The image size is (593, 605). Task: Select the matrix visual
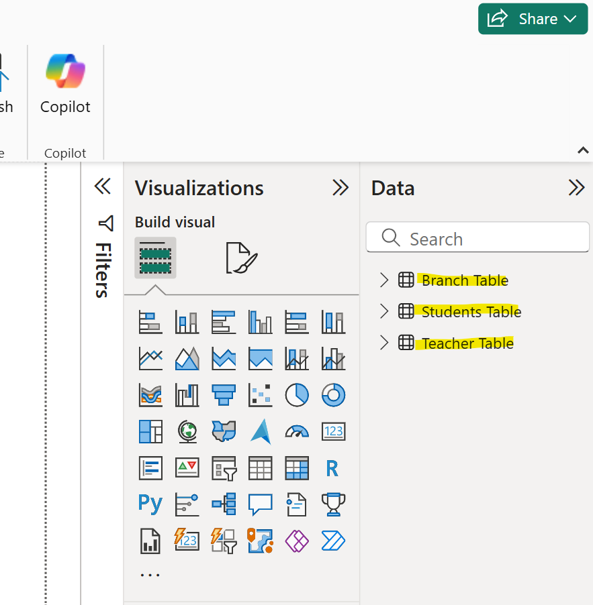click(296, 468)
